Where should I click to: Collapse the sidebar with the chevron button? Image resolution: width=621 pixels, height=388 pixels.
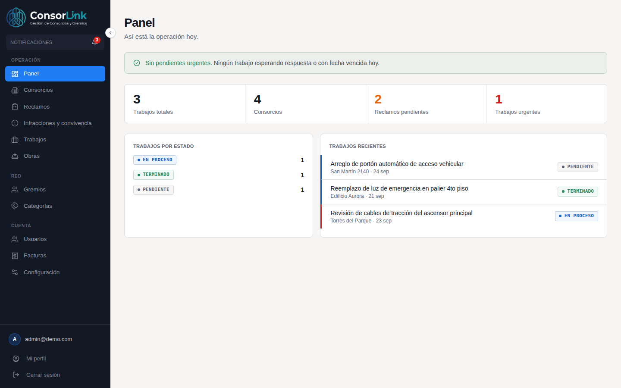[110, 33]
